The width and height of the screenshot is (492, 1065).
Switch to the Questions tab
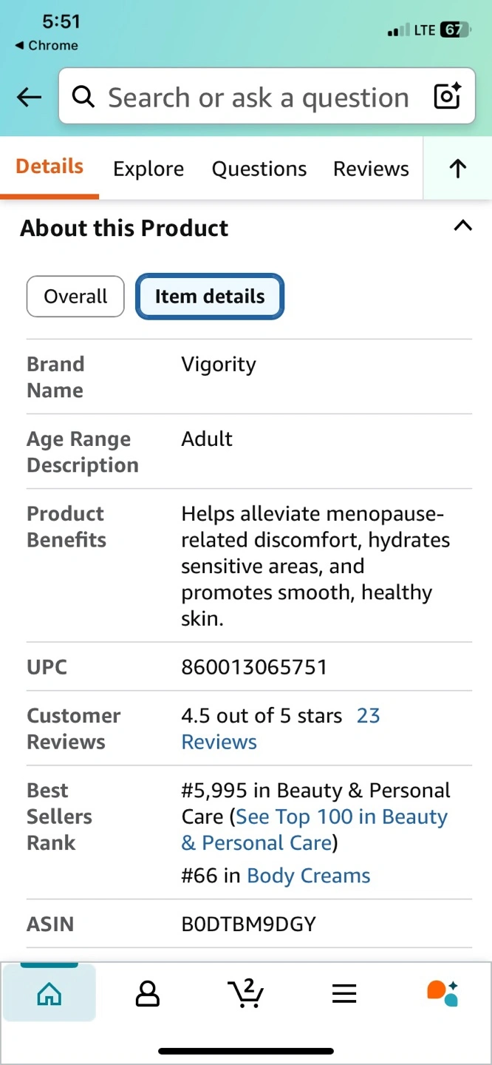click(259, 169)
